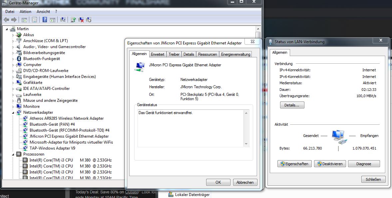This screenshot has width=392, height=198.
Task: Click the Prozessoren chip icon
Action: 19,155
